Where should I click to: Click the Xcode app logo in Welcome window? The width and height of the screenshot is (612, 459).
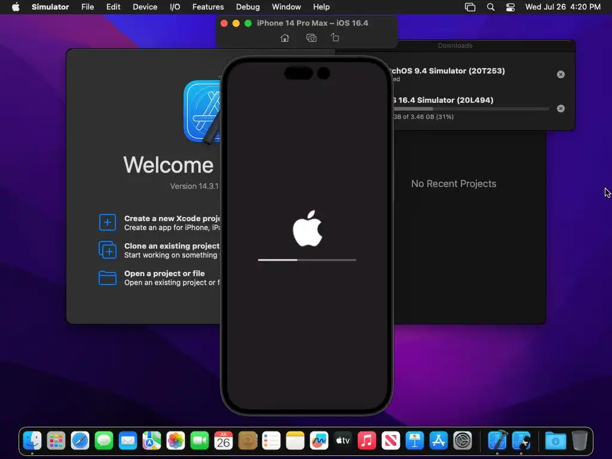pyautogui.click(x=202, y=112)
